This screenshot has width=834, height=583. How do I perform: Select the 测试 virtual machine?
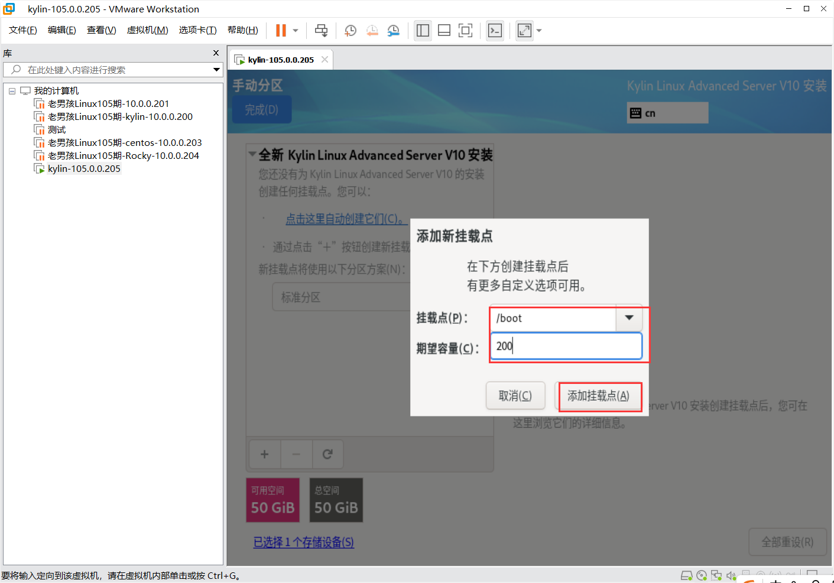coord(57,130)
